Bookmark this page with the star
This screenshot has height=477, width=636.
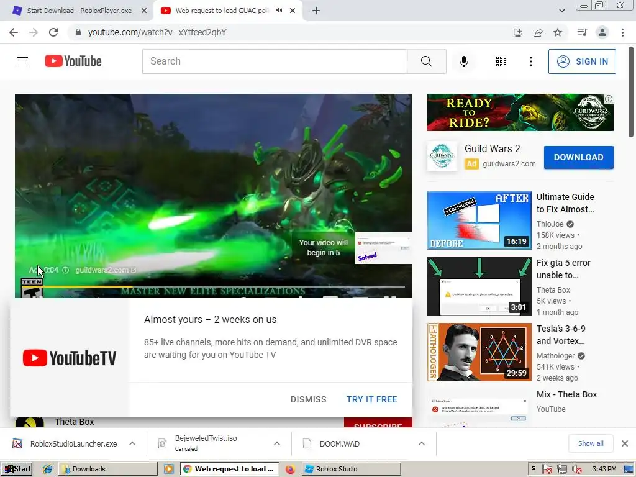(x=558, y=32)
